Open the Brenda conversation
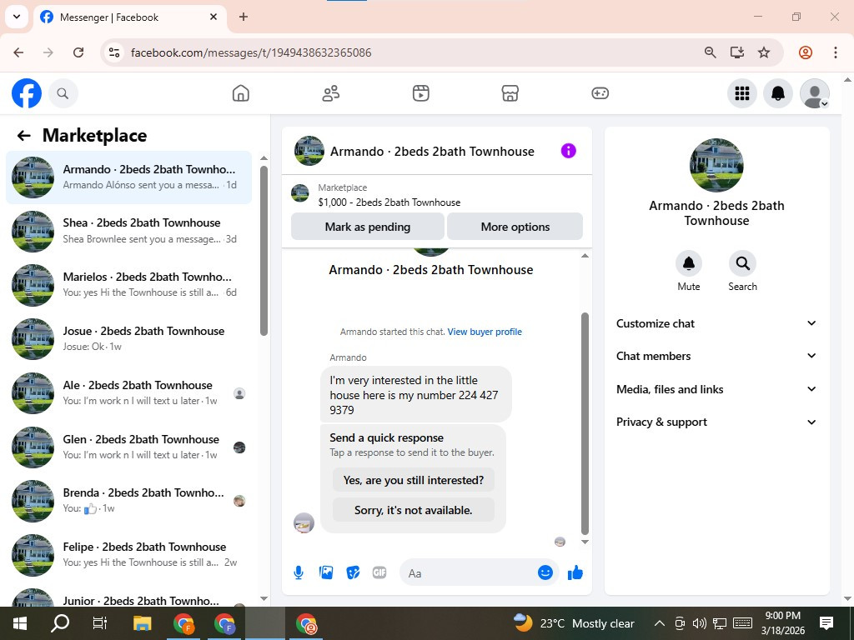Screen dimensions: 854x640 coord(129,501)
